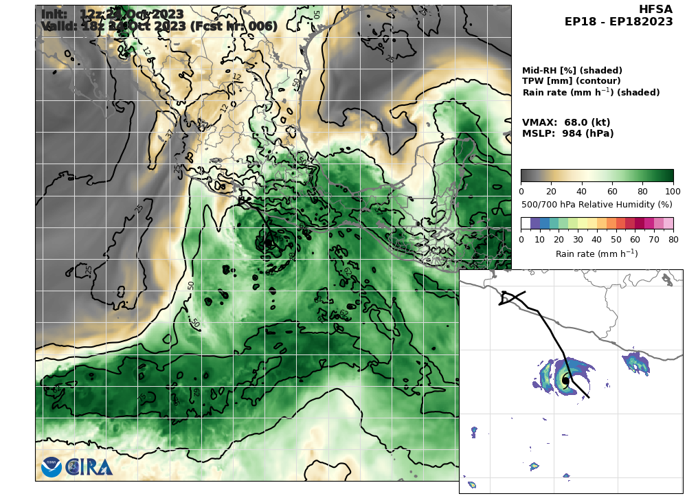Click the rain rate color bar

597,224
